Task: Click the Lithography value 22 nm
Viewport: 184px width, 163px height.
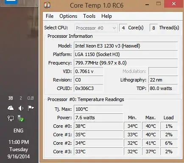Action: pos(163,80)
